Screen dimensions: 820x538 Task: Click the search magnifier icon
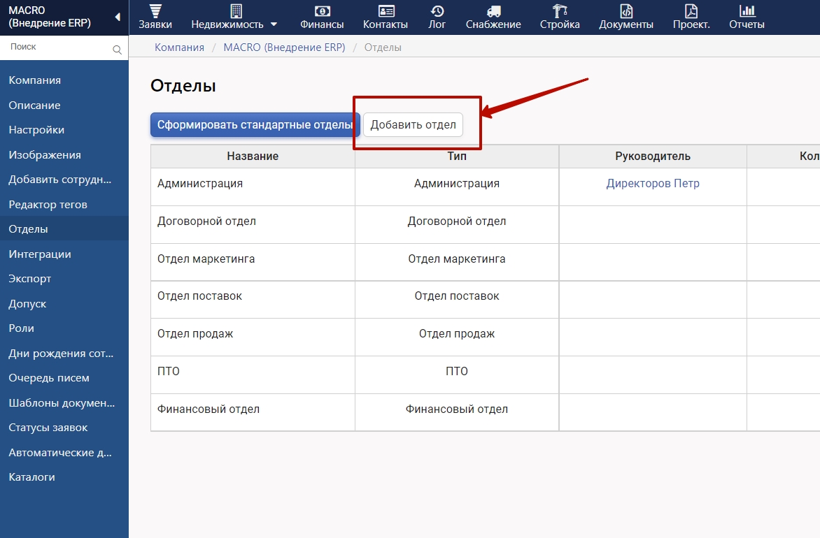[117, 50]
